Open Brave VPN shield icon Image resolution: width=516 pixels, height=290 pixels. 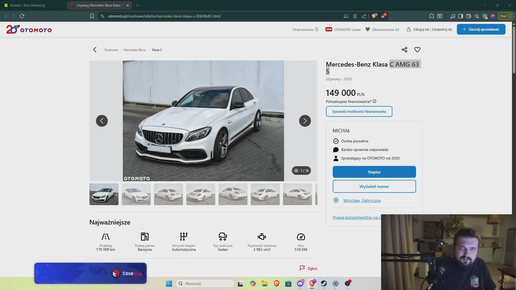click(x=485, y=16)
